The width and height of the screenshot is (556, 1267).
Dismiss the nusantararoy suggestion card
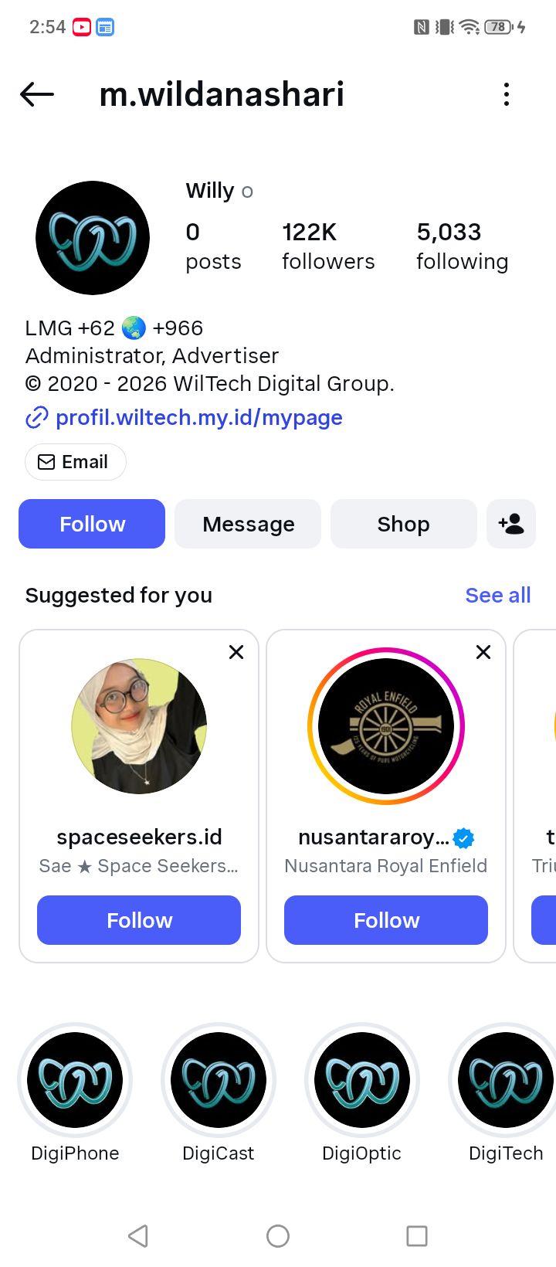tap(483, 652)
